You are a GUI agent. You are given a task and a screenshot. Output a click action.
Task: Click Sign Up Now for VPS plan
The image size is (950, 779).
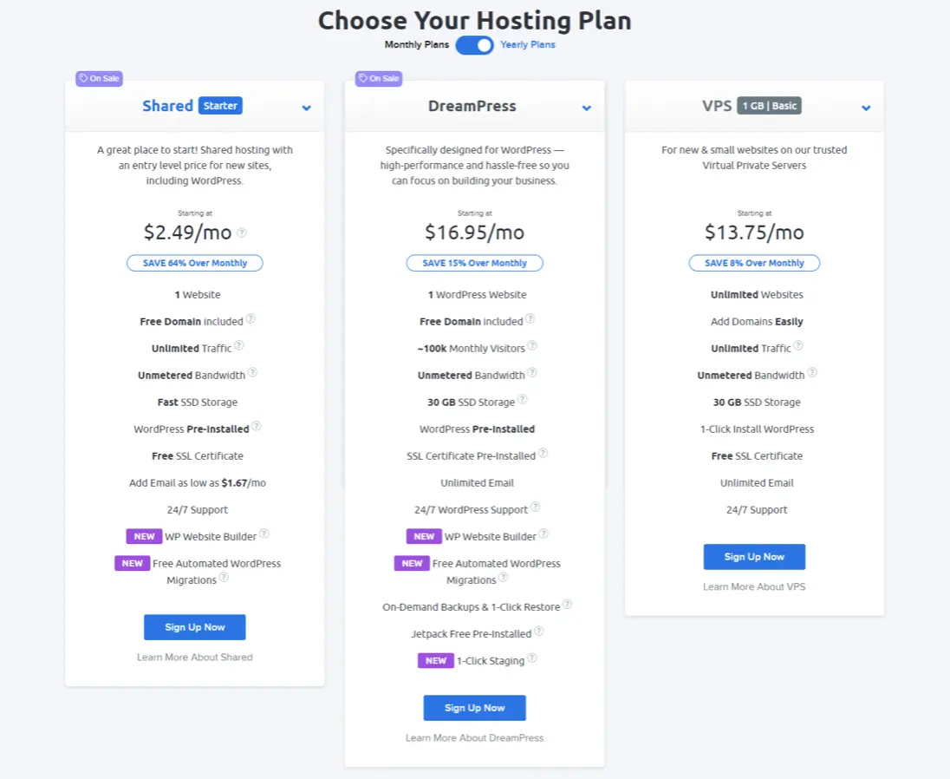coord(754,557)
